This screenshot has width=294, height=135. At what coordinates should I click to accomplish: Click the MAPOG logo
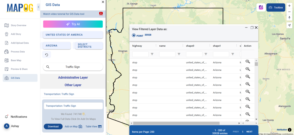tap(20, 8)
